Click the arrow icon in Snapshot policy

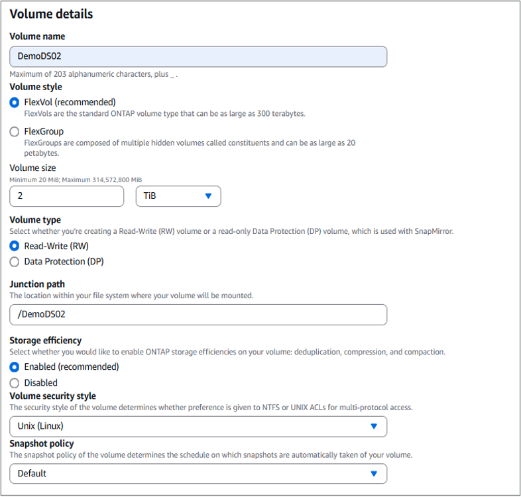pyautogui.click(x=374, y=474)
